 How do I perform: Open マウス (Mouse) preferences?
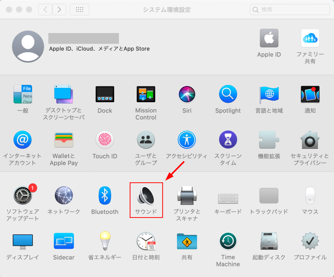tap(310, 195)
